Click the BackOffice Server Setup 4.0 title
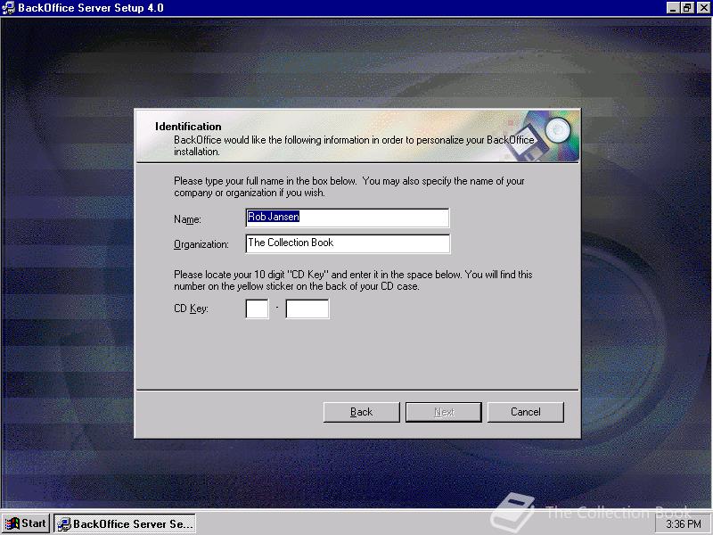Image resolution: width=713 pixels, height=535 pixels. point(91,8)
